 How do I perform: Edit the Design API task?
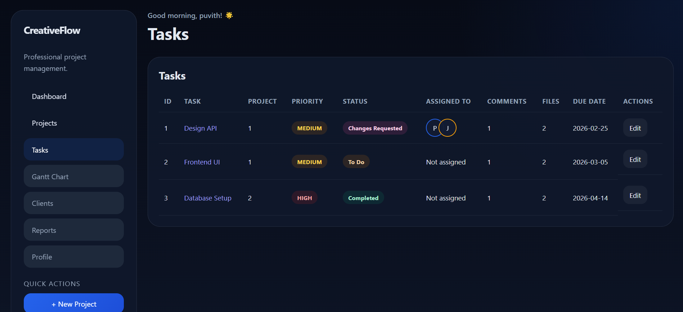(635, 128)
